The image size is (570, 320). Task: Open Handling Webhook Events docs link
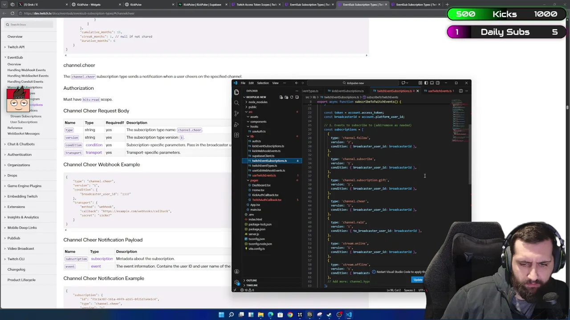26,70
